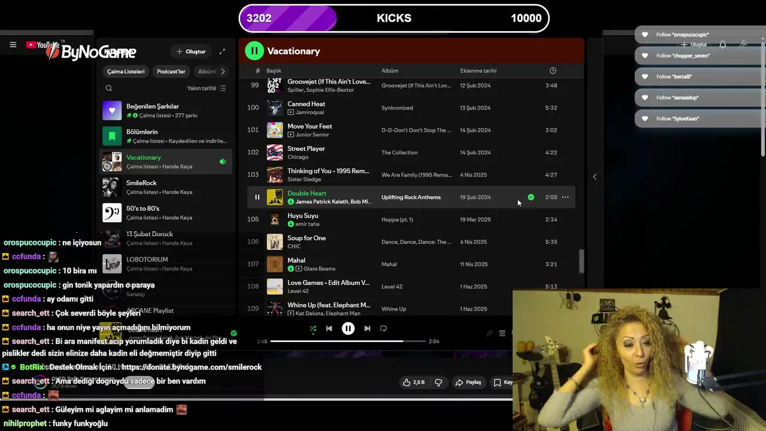This screenshot has height=431, width=766.
Task: Skip to the next track
Action: pyautogui.click(x=367, y=328)
